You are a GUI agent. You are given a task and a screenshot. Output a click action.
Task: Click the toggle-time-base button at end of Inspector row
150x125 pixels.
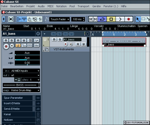[37, 45]
